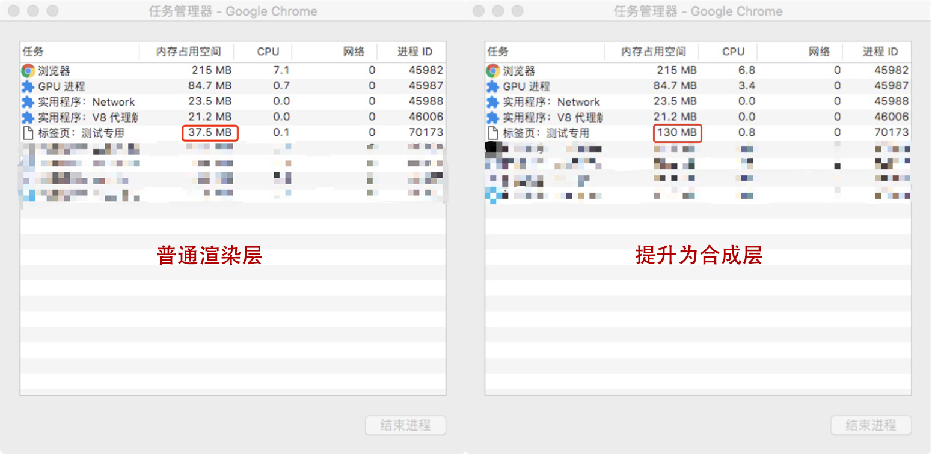
Task: Click Chrome icon of 浏览器 row, right window
Action: point(492,71)
